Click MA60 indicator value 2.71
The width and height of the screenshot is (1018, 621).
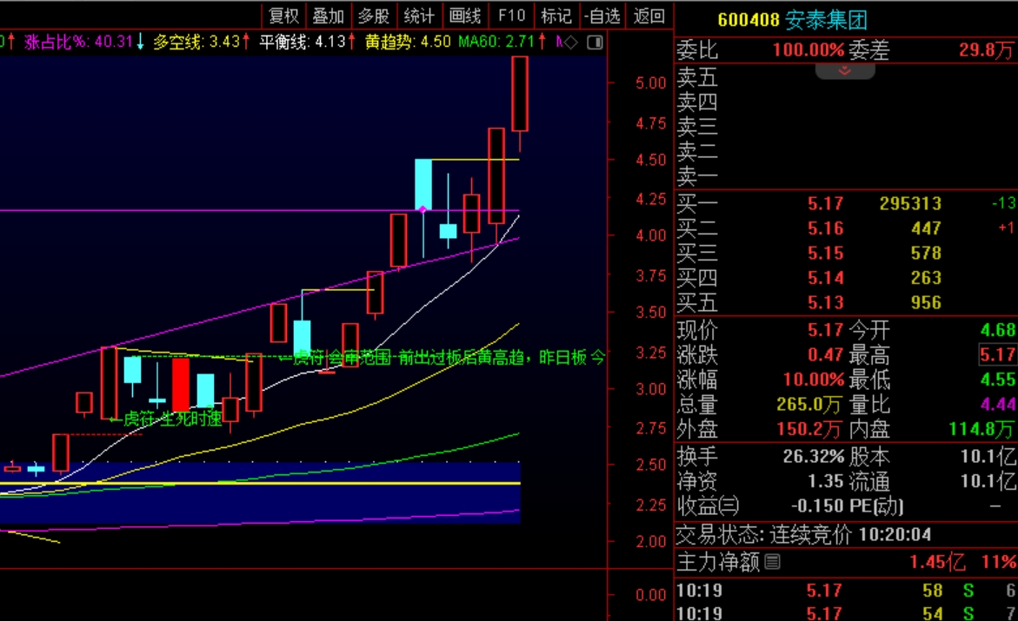click(519, 43)
